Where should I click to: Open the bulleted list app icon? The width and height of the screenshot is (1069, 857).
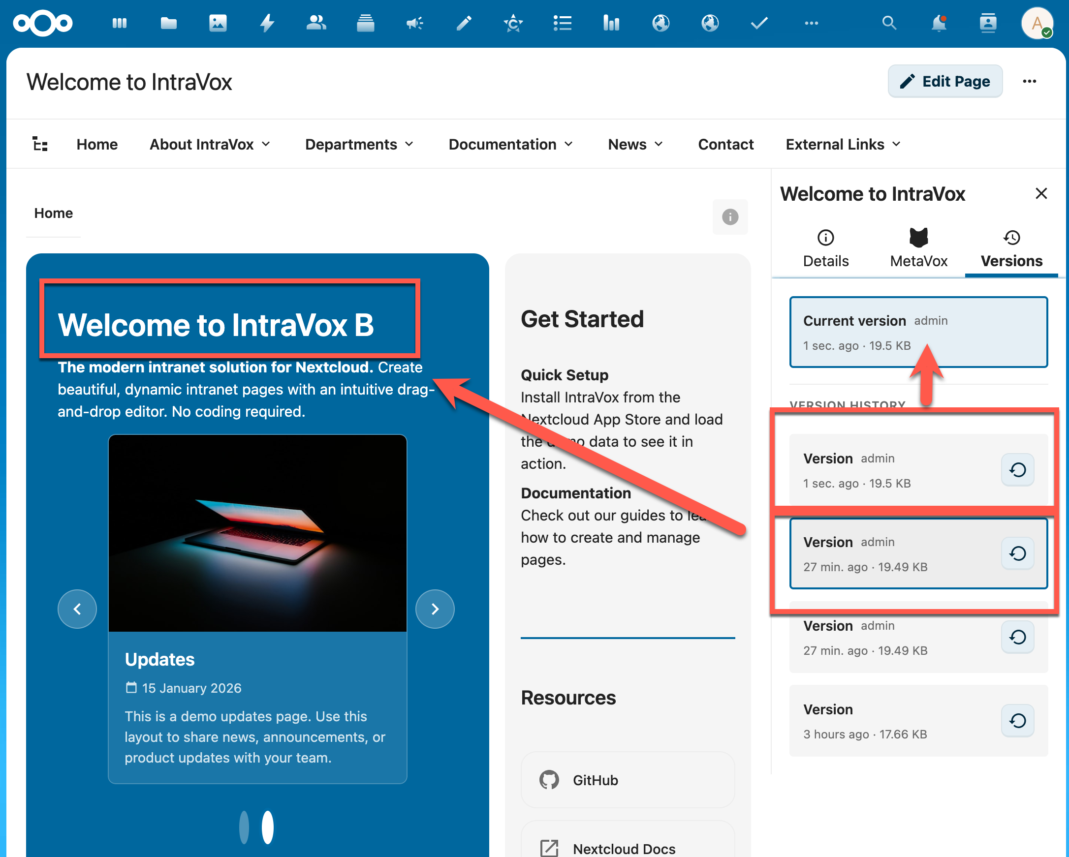(562, 23)
